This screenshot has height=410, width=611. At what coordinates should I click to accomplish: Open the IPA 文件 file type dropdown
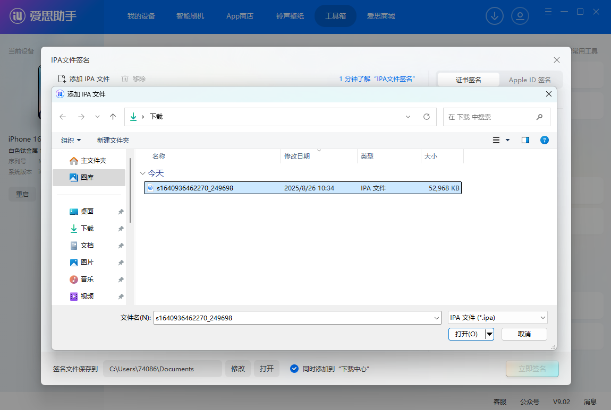point(497,318)
